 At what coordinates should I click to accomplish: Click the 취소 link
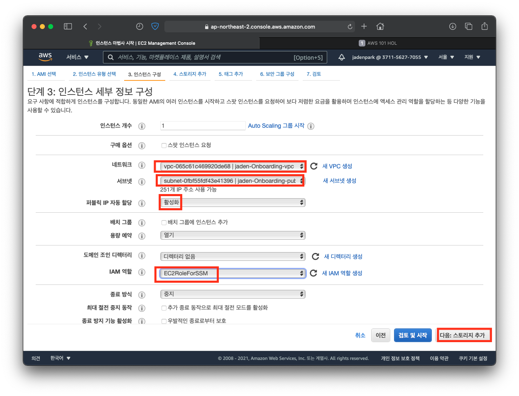point(360,335)
